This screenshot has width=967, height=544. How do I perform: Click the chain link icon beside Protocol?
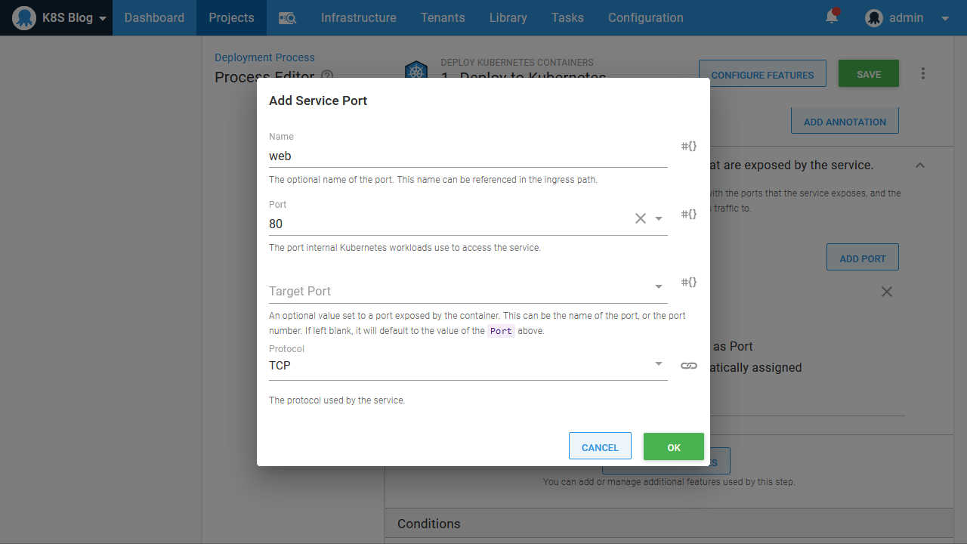688,366
